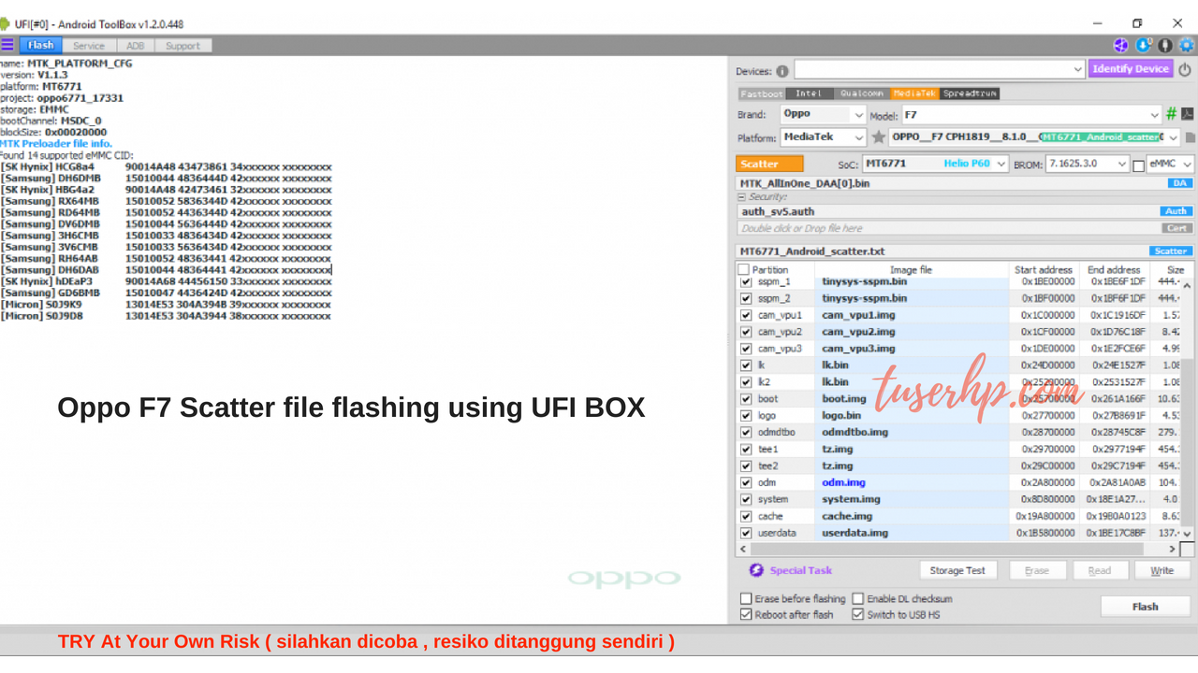This screenshot has height=673, width=1198.
Task: Click the purple globe network icon
Action: click(1120, 45)
